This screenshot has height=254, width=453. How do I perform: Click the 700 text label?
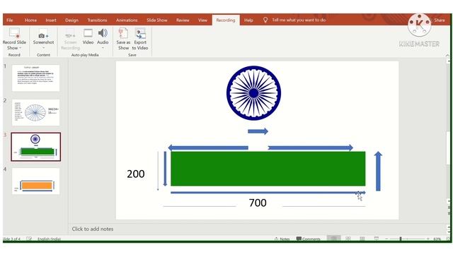pyautogui.click(x=258, y=202)
